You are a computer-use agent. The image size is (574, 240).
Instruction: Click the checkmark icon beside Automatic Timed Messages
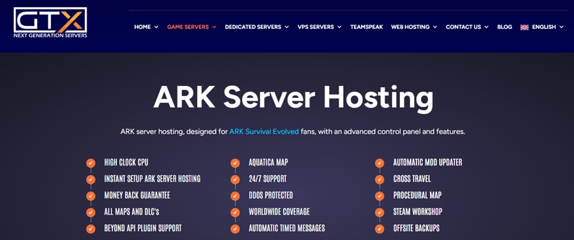tap(235, 229)
